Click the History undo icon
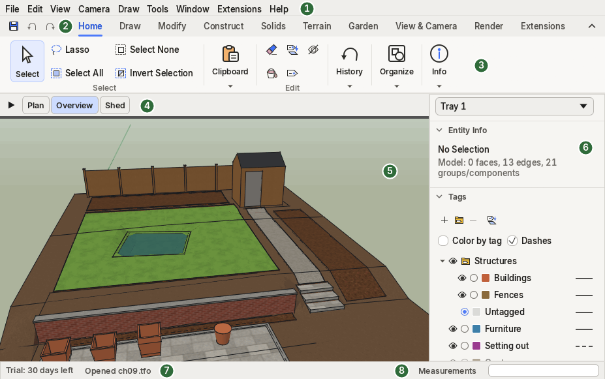 349,54
